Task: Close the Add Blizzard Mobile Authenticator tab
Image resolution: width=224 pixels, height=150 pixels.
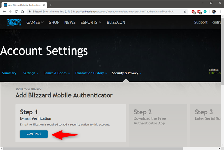Action: 44,5
